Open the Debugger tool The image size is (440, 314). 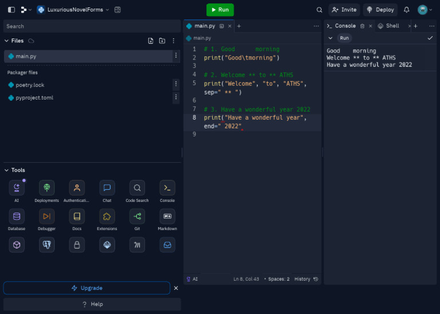tap(46, 216)
